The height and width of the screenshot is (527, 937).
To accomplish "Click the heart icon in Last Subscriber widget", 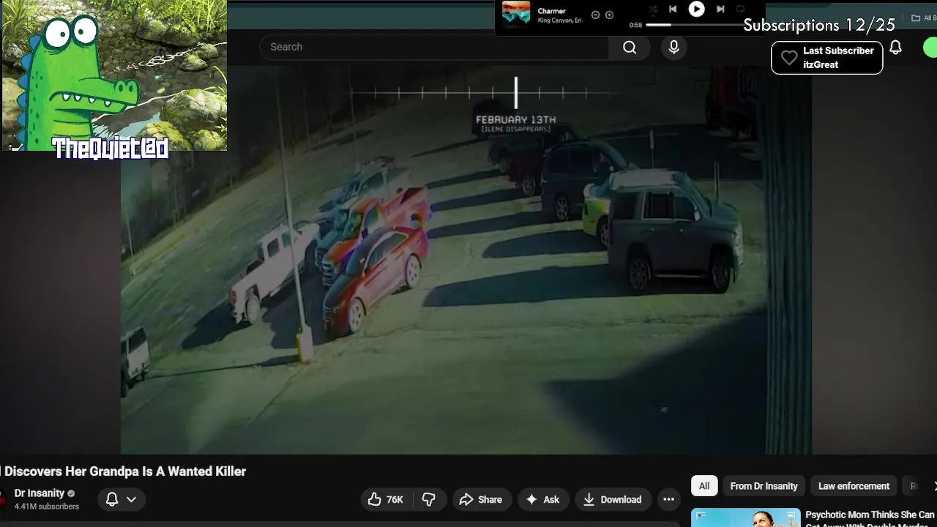I will pyautogui.click(x=788, y=58).
